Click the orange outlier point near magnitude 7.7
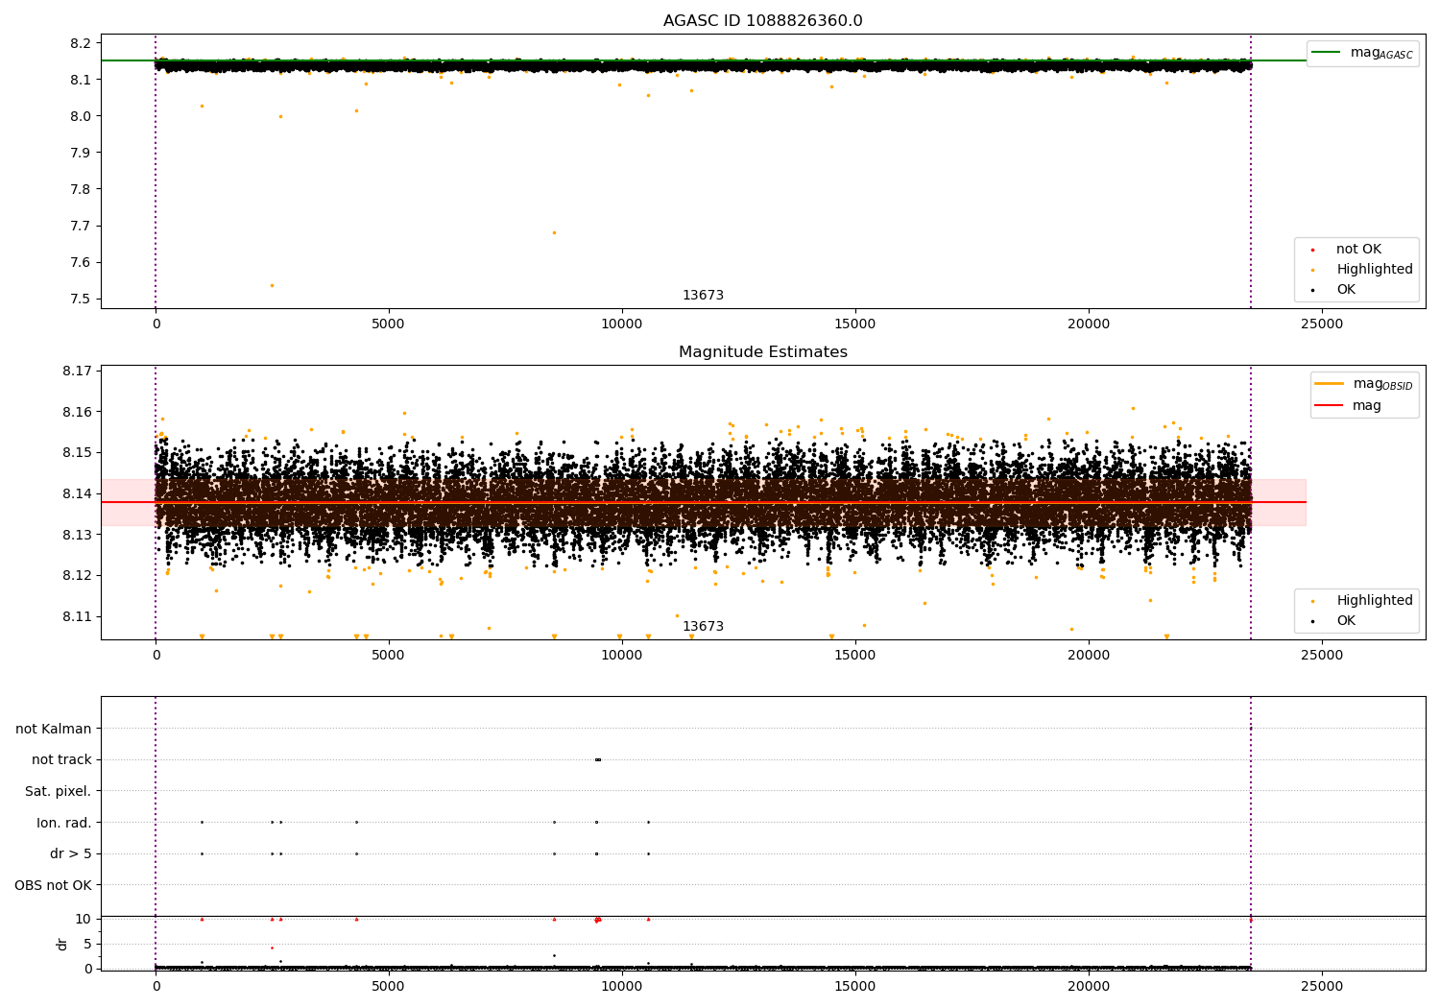This screenshot has height=1008, width=1440. 554,232
